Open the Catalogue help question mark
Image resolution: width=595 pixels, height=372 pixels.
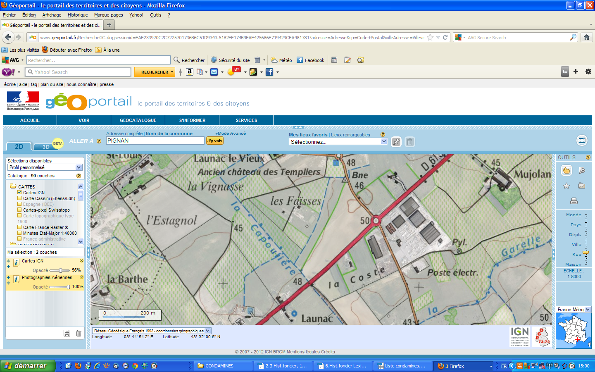click(x=79, y=176)
